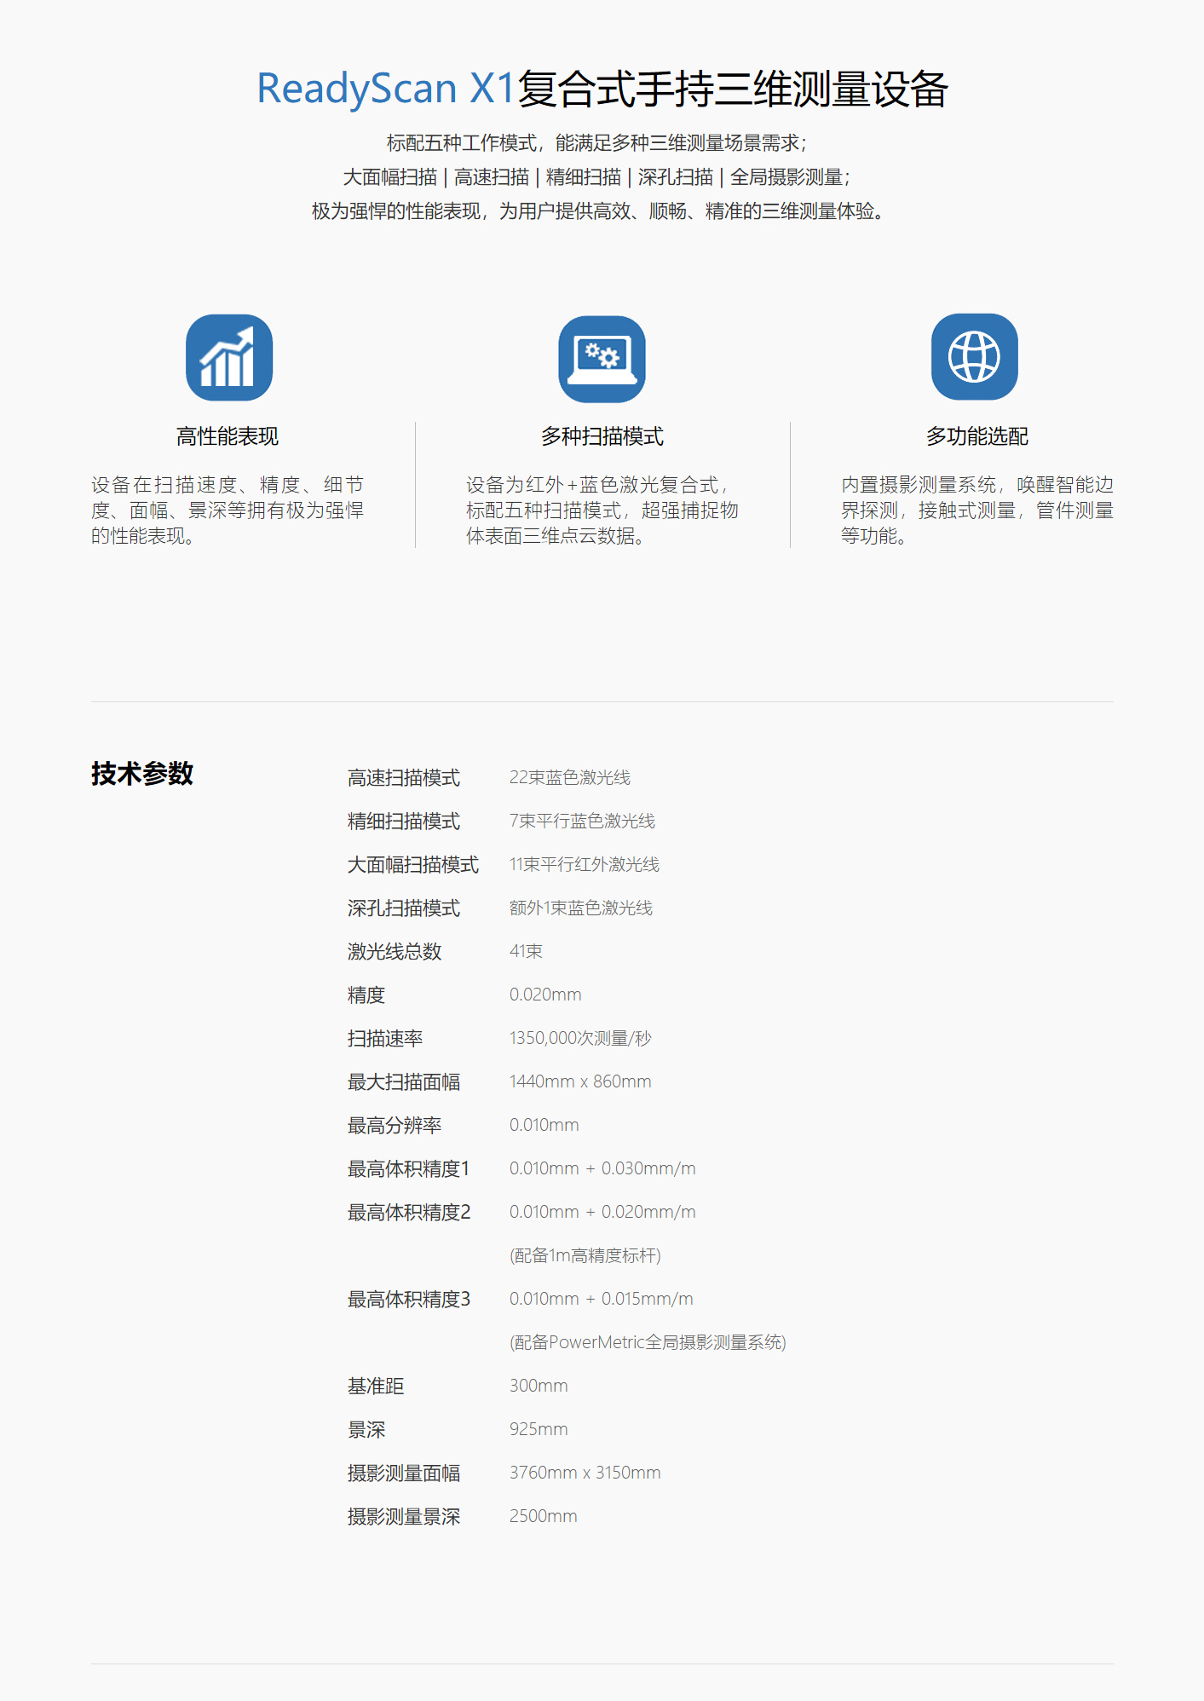The height and width of the screenshot is (1701, 1204).
Task: Click the 2500mm photogrammetry depth value
Action: click(x=543, y=1516)
